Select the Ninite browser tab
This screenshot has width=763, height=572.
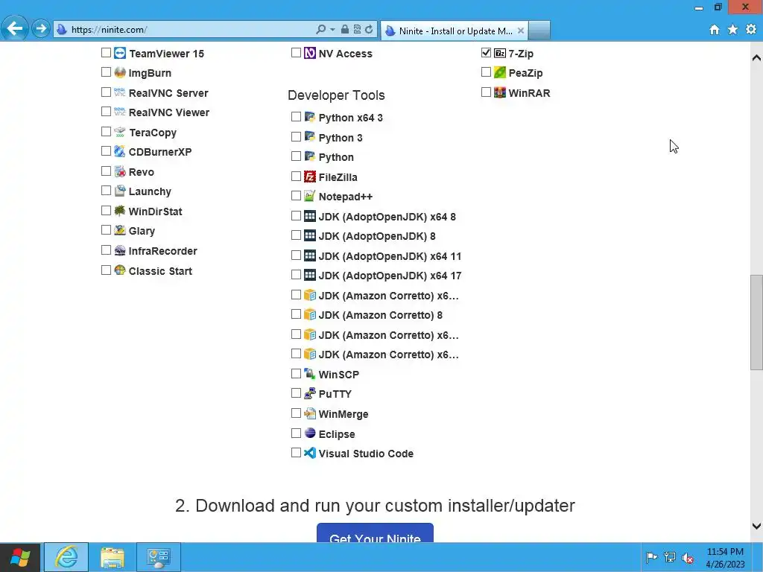454,31
